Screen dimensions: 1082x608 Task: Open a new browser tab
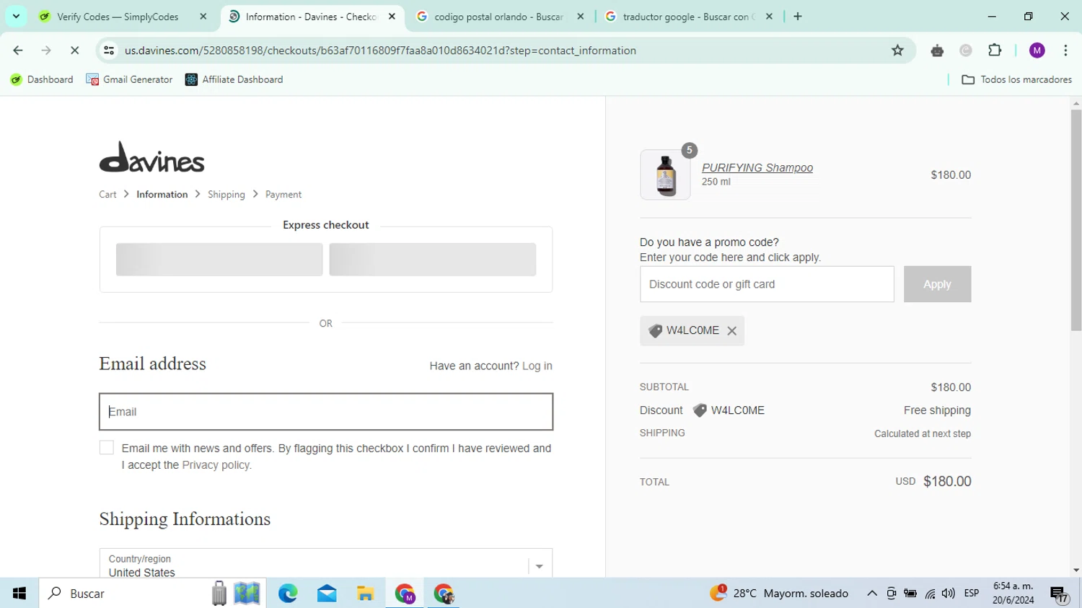[x=798, y=17]
